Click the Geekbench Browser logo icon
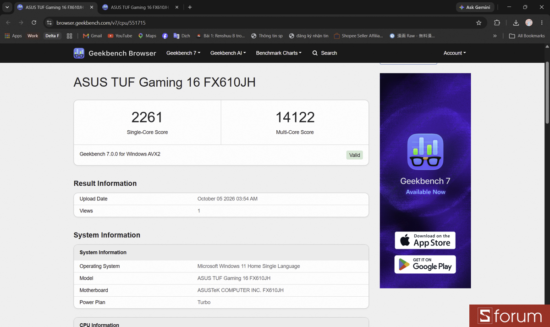 pyautogui.click(x=79, y=53)
